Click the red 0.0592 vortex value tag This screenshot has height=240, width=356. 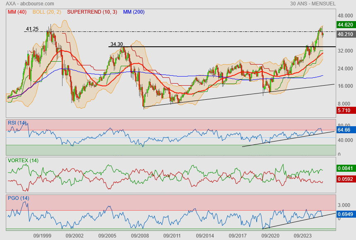pyautogui.click(x=345, y=180)
